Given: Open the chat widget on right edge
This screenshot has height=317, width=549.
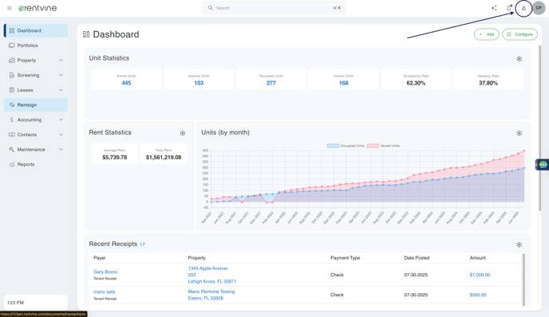Looking at the screenshot, I should tap(543, 165).
